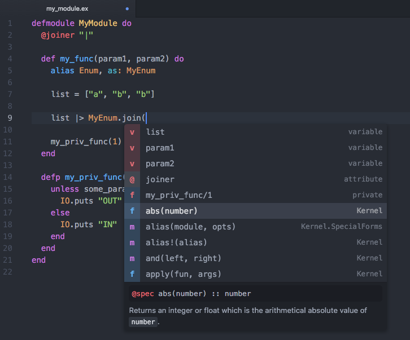
Task: Select the my_module.ex tab
Action: [x=67, y=9]
